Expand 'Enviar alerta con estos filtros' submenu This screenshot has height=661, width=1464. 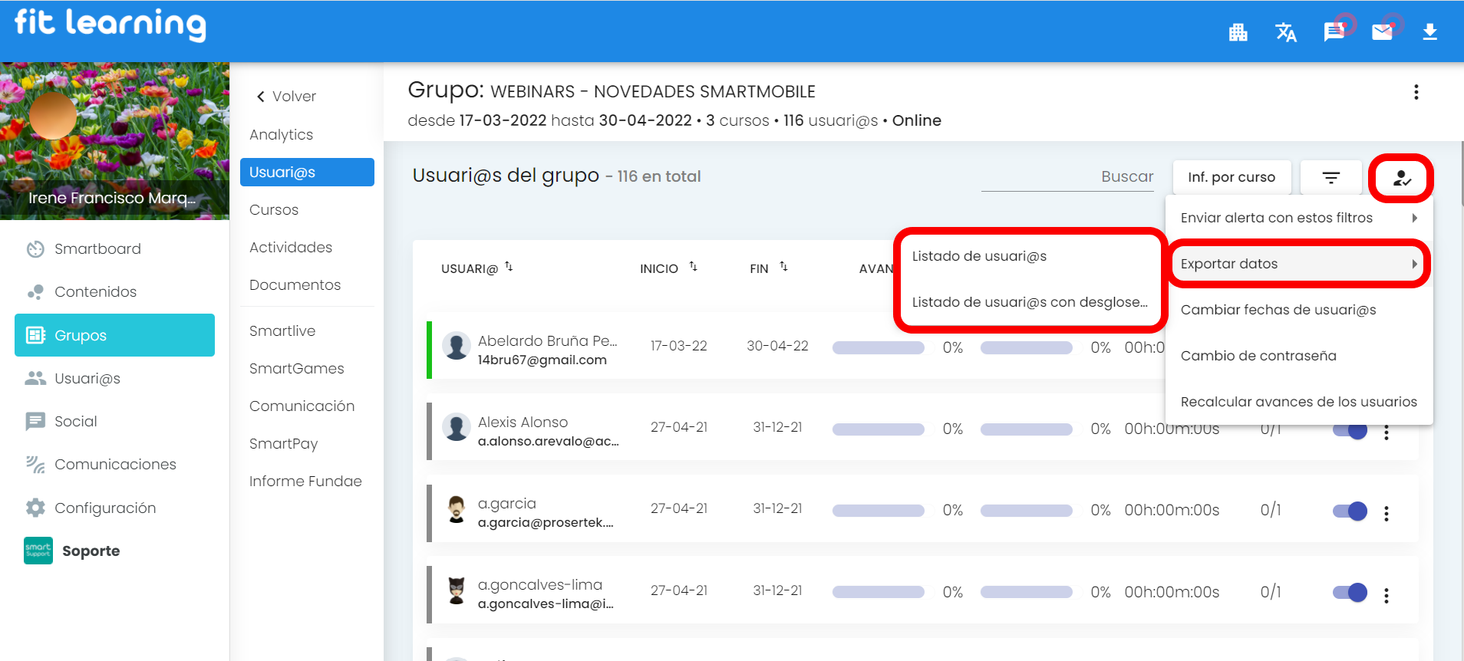1298,218
